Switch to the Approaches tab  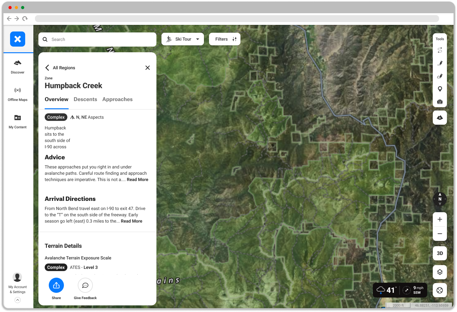click(117, 99)
